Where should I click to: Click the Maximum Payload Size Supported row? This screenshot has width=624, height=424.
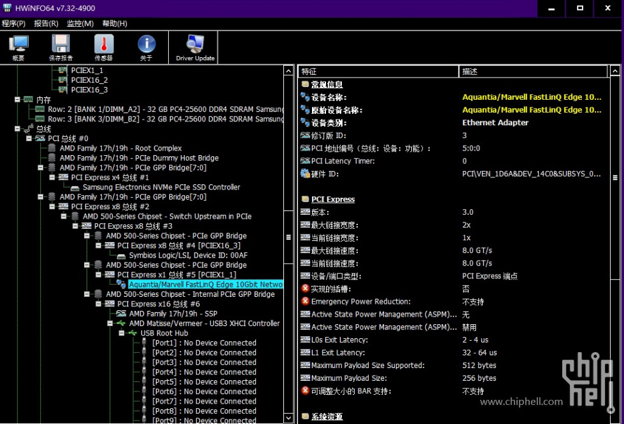click(x=453, y=365)
